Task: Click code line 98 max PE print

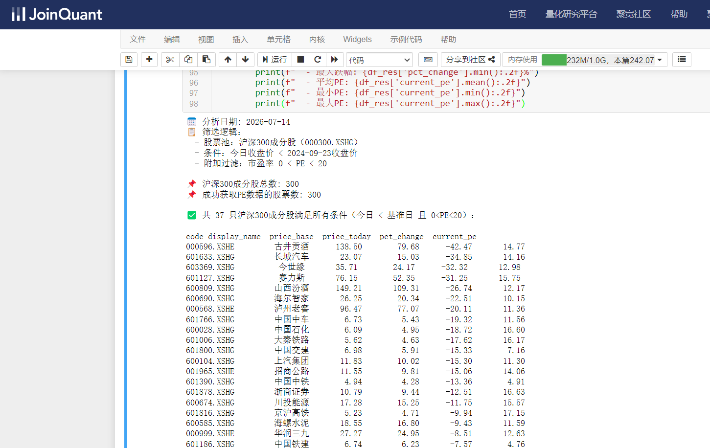Action: point(390,103)
